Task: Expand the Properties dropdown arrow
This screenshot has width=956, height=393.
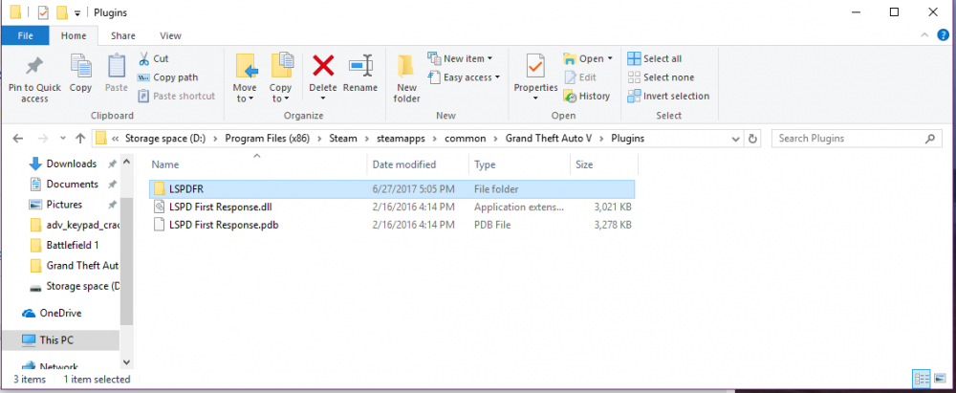Action: [x=535, y=98]
